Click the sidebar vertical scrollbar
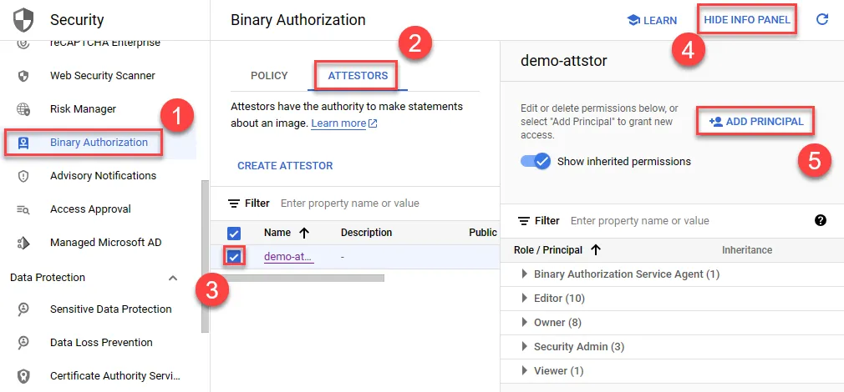Screen dimensions: 844x392 click(x=205, y=257)
